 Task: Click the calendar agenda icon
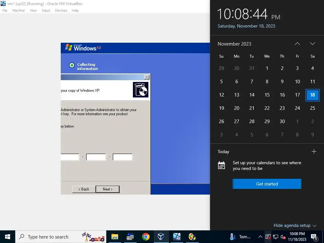[x=221, y=165]
